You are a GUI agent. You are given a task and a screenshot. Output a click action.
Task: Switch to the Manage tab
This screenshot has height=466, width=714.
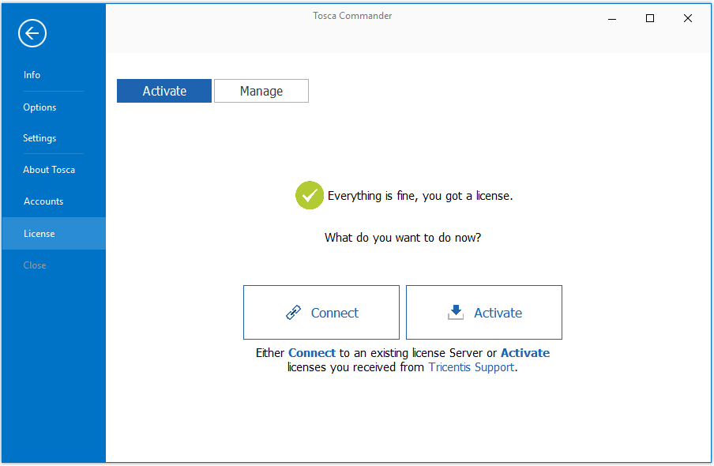[261, 91]
